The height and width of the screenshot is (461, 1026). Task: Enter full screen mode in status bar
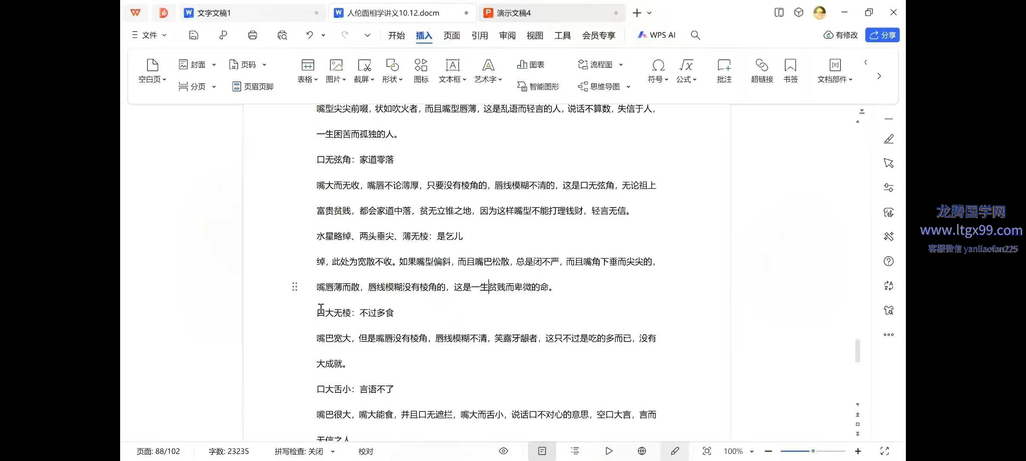[x=885, y=451]
